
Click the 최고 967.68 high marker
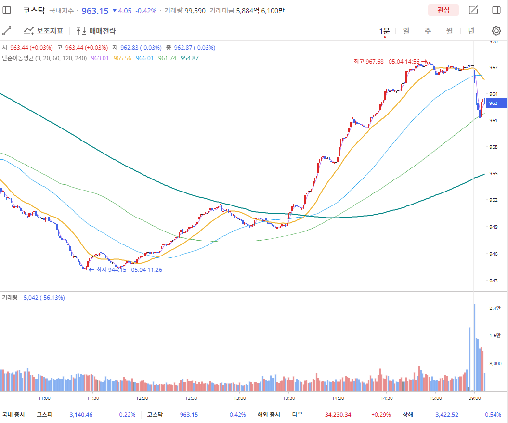point(390,61)
